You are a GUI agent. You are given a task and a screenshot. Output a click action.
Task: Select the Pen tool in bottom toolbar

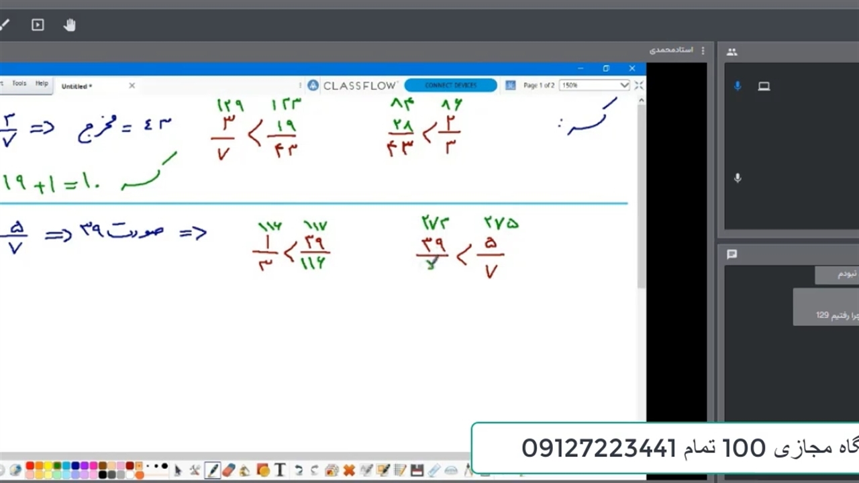213,470
